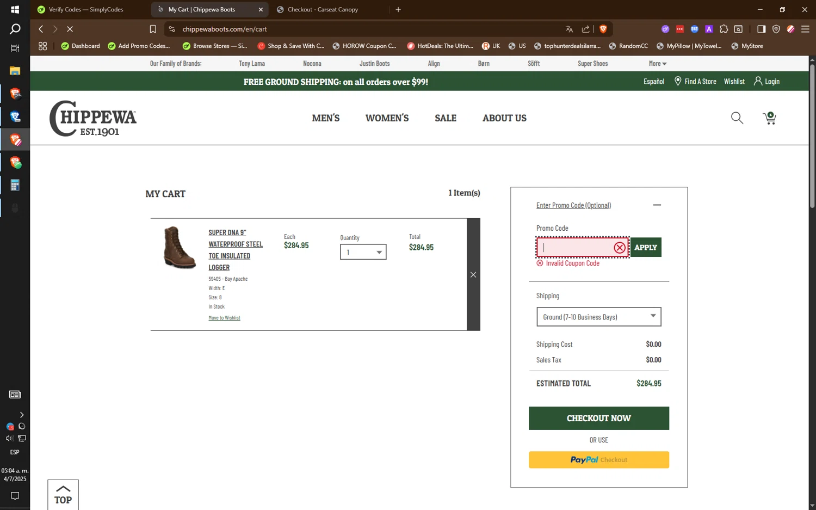This screenshot has height=510, width=816.
Task: Clear the promo code field with X icon
Action: pyautogui.click(x=619, y=248)
